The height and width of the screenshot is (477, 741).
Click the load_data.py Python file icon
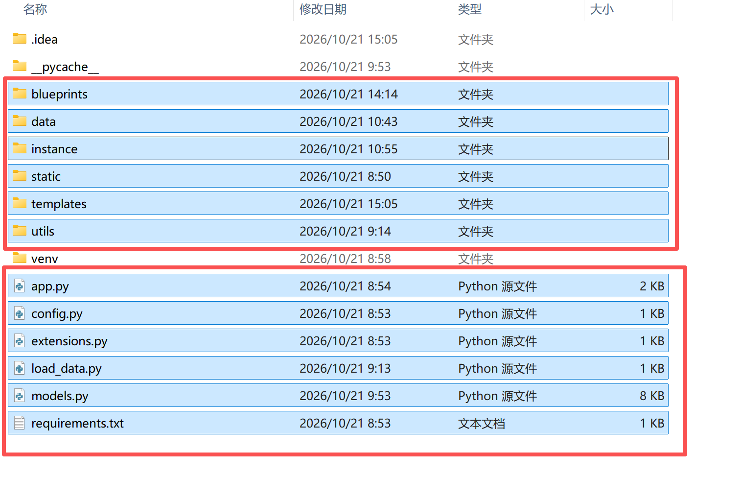[20, 368]
